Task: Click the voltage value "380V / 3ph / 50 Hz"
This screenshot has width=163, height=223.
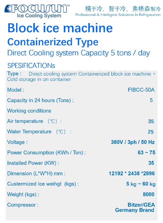Action: point(133,142)
